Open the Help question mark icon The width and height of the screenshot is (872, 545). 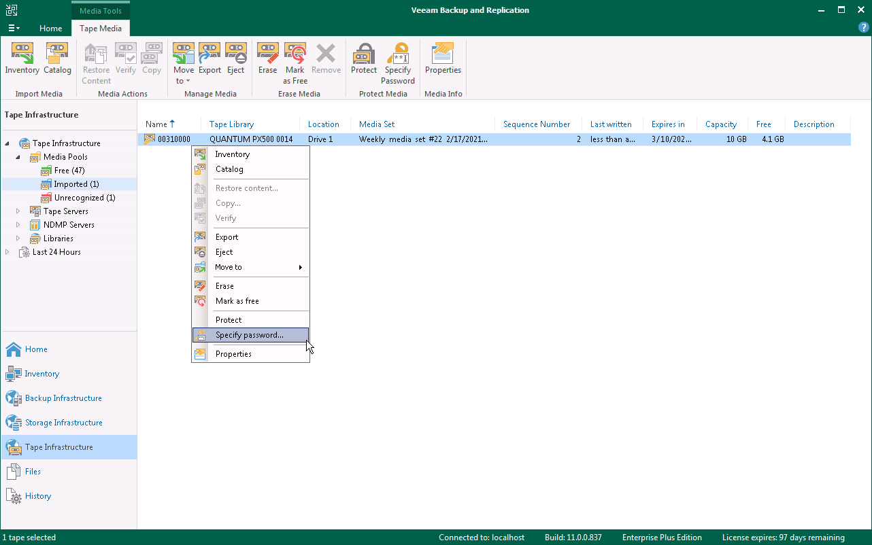864,28
